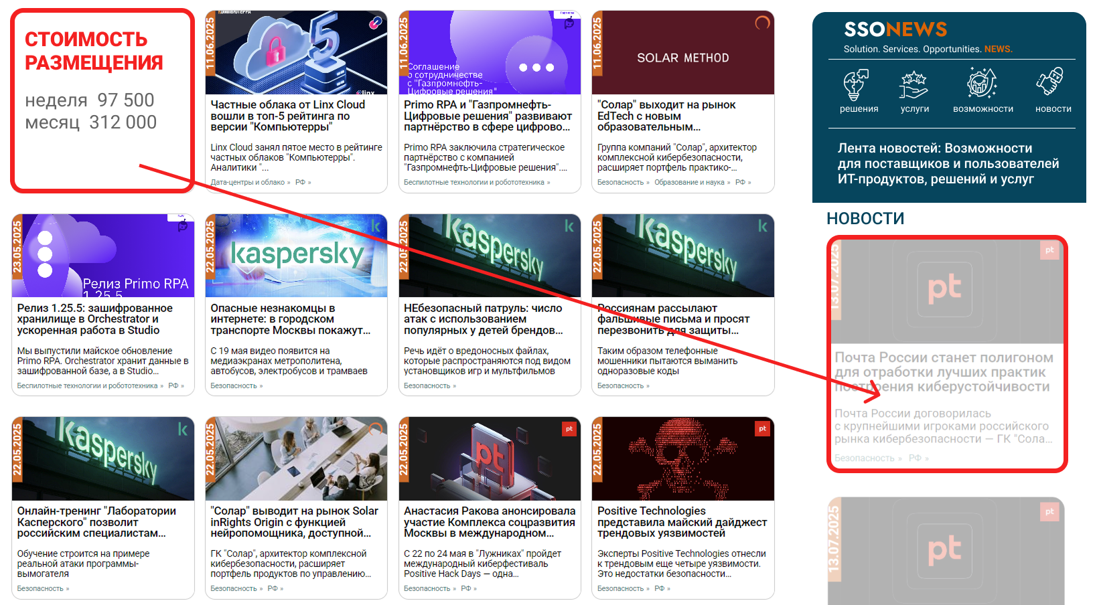Open headline Анастасия Ракова анонсировала участие
This screenshot has height=605, width=1095.
click(490, 522)
